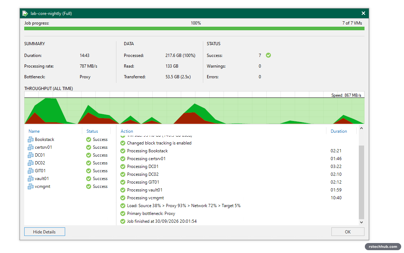Click DC01's success status icon
Image resolution: width=404 pixels, height=253 pixels.
click(89, 155)
